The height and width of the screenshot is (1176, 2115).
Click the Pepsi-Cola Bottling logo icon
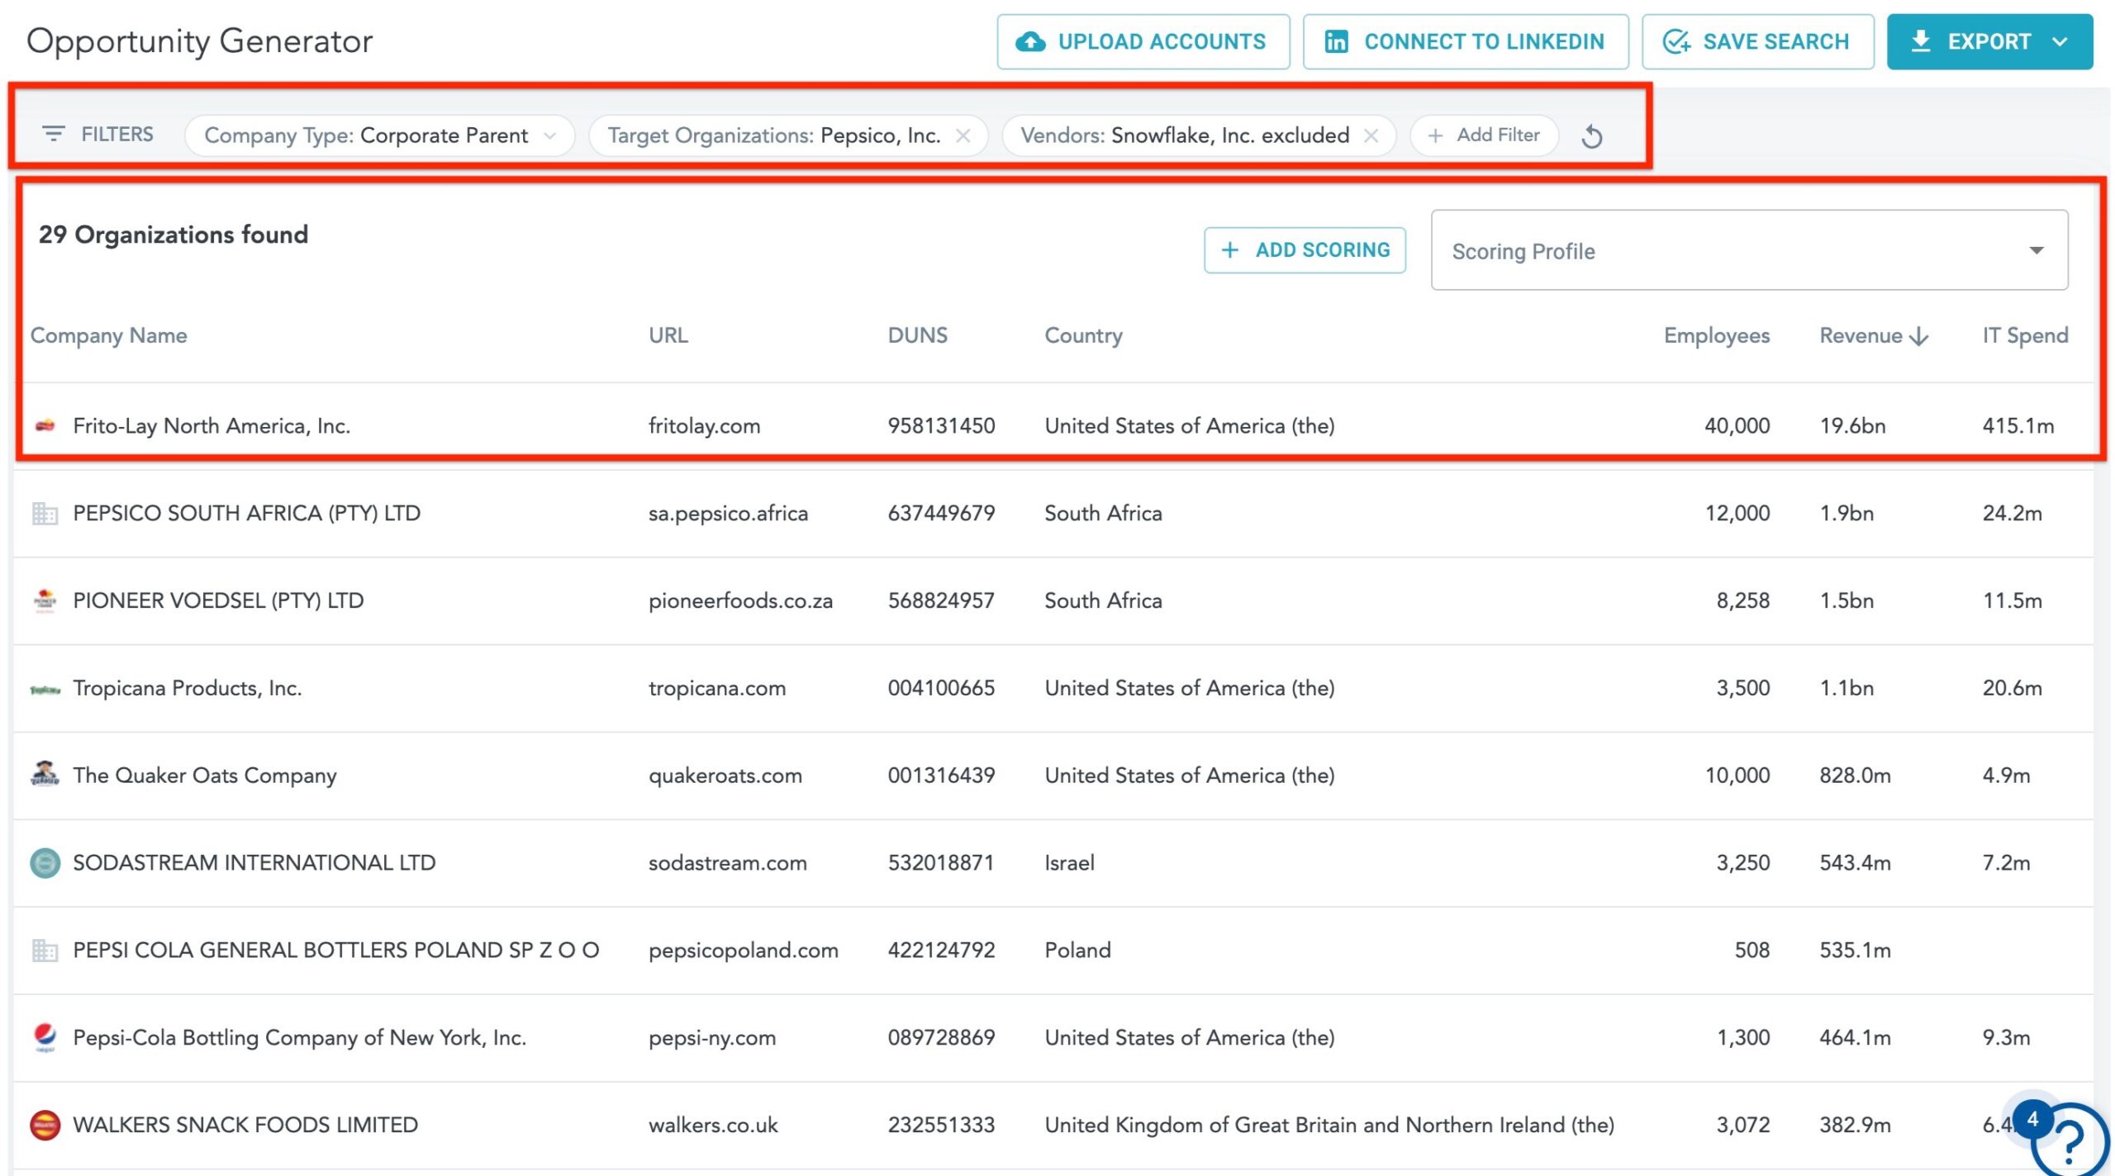(45, 1037)
